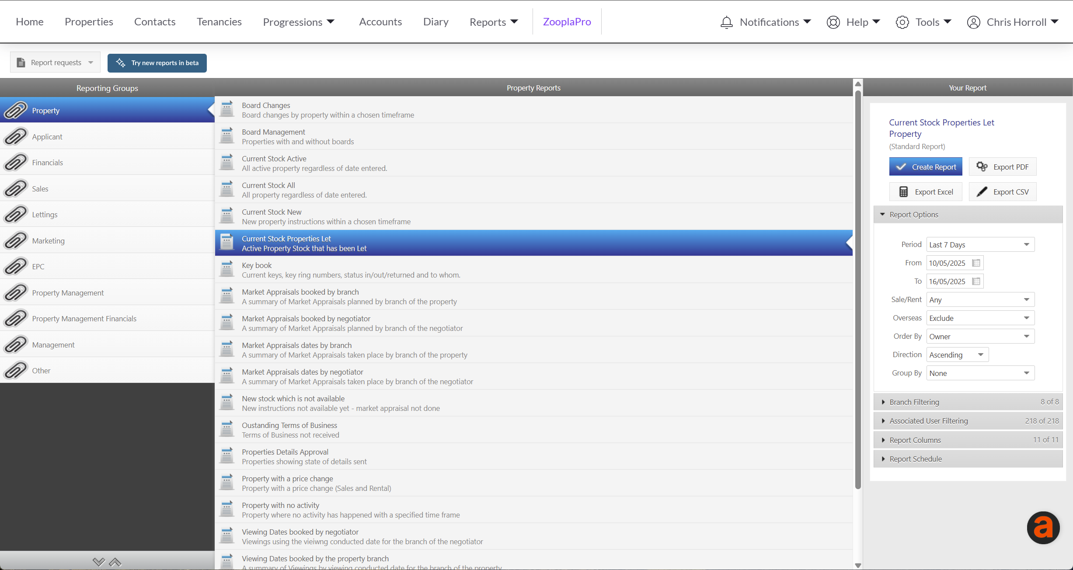Click the report icon for Current Stock Active

[x=226, y=163]
